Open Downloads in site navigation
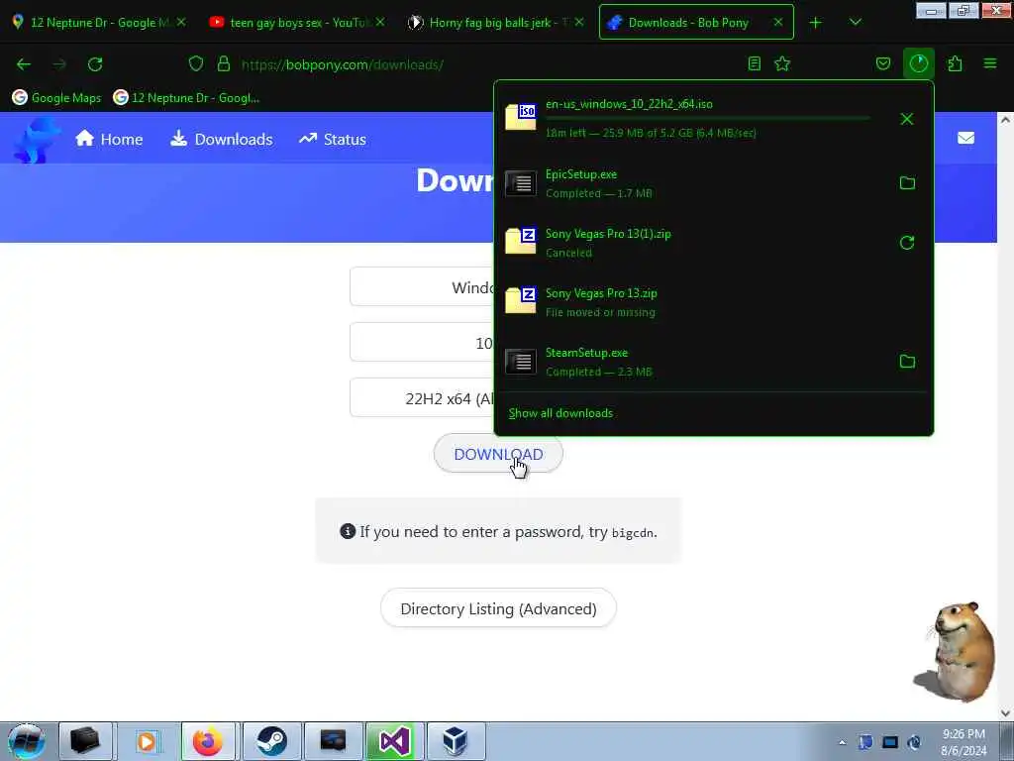1014x761 pixels. [221, 139]
